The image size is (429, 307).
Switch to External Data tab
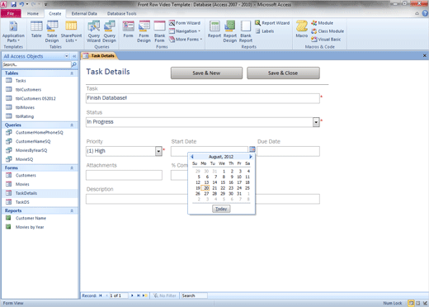coord(84,13)
